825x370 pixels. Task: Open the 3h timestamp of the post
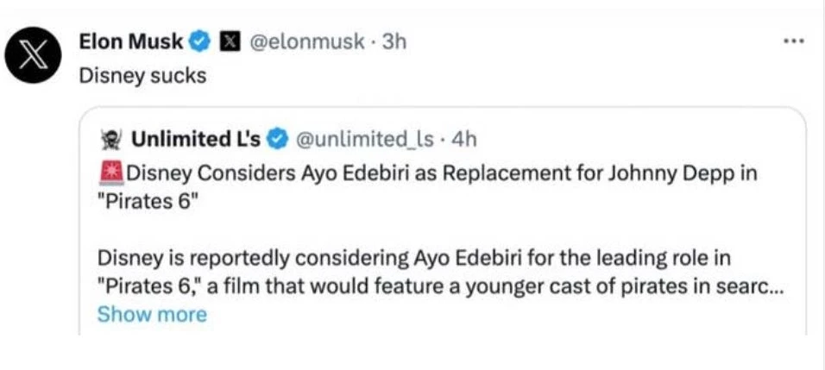(394, 41)
